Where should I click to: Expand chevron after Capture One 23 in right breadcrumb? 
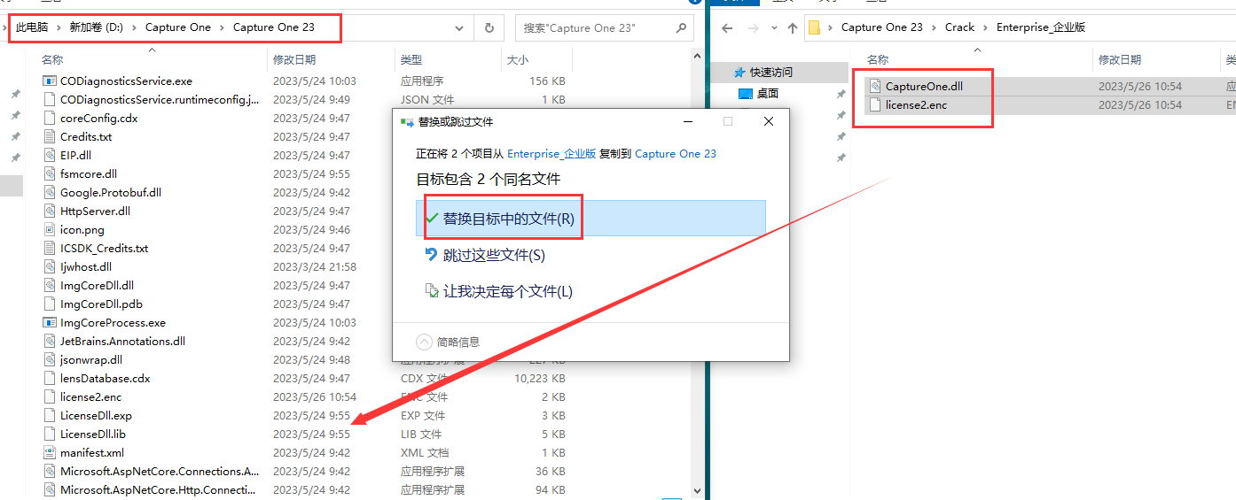[934, 27]
